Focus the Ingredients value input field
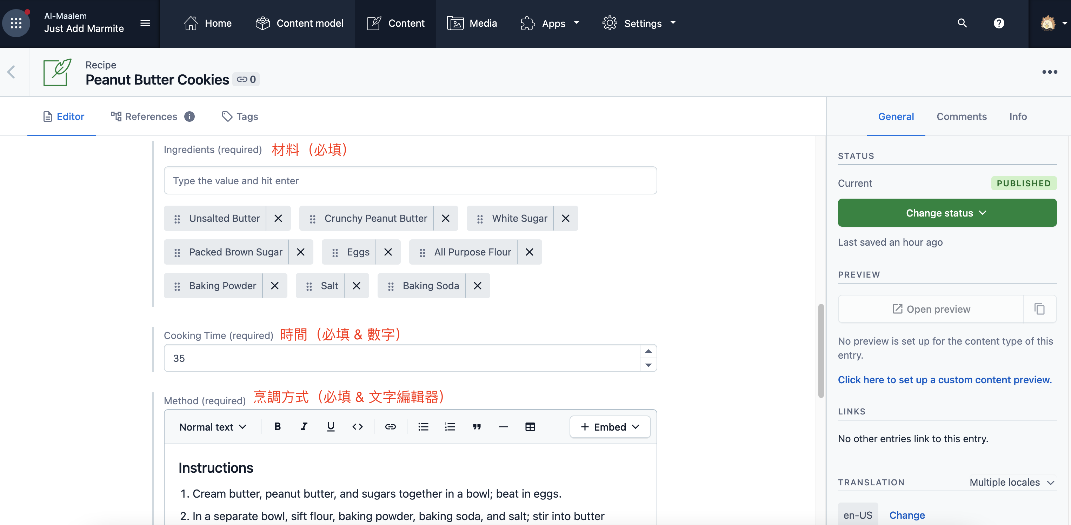 [x=410, y=180]
